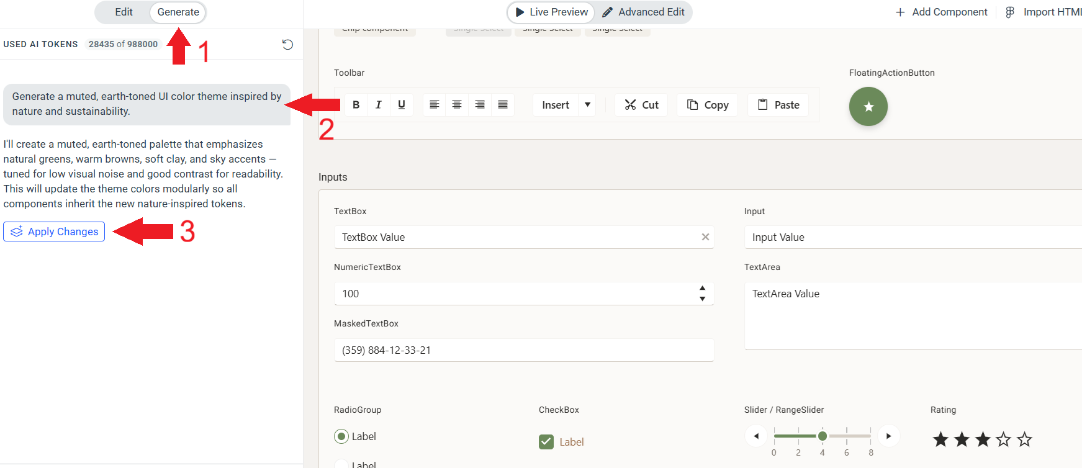The image size is (1082, 468).
Task: Rate four stars in Rating
Action: tap(1003, 439)
